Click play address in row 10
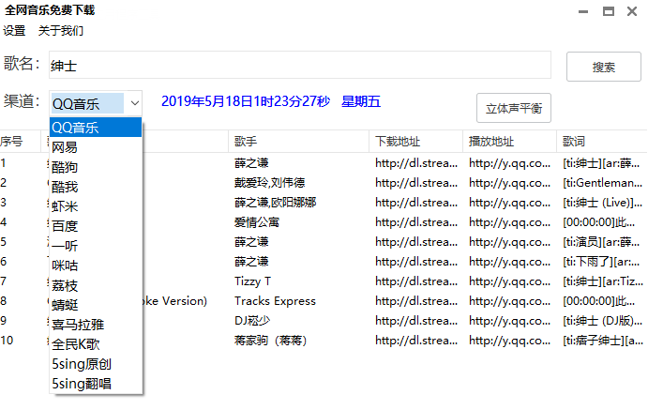This screenshot has height=410, width=648. pyautogui.click(x=509, y=341)
